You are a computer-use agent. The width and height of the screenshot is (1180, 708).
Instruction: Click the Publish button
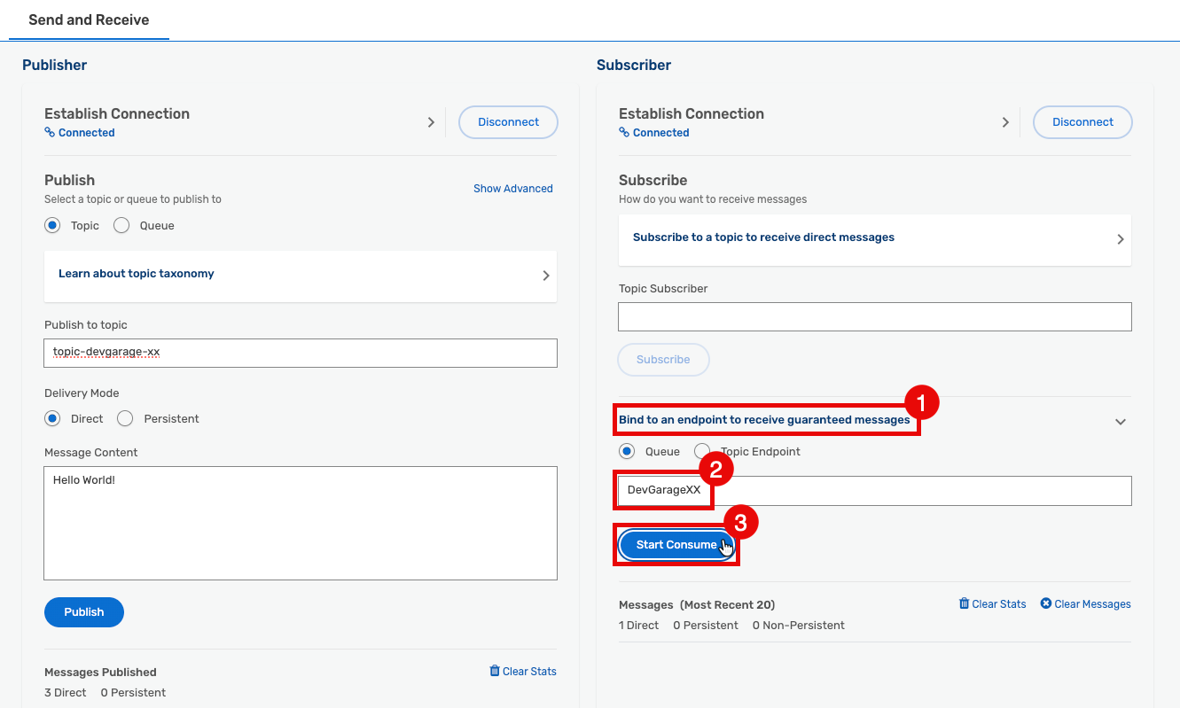[x=84, y=612]
